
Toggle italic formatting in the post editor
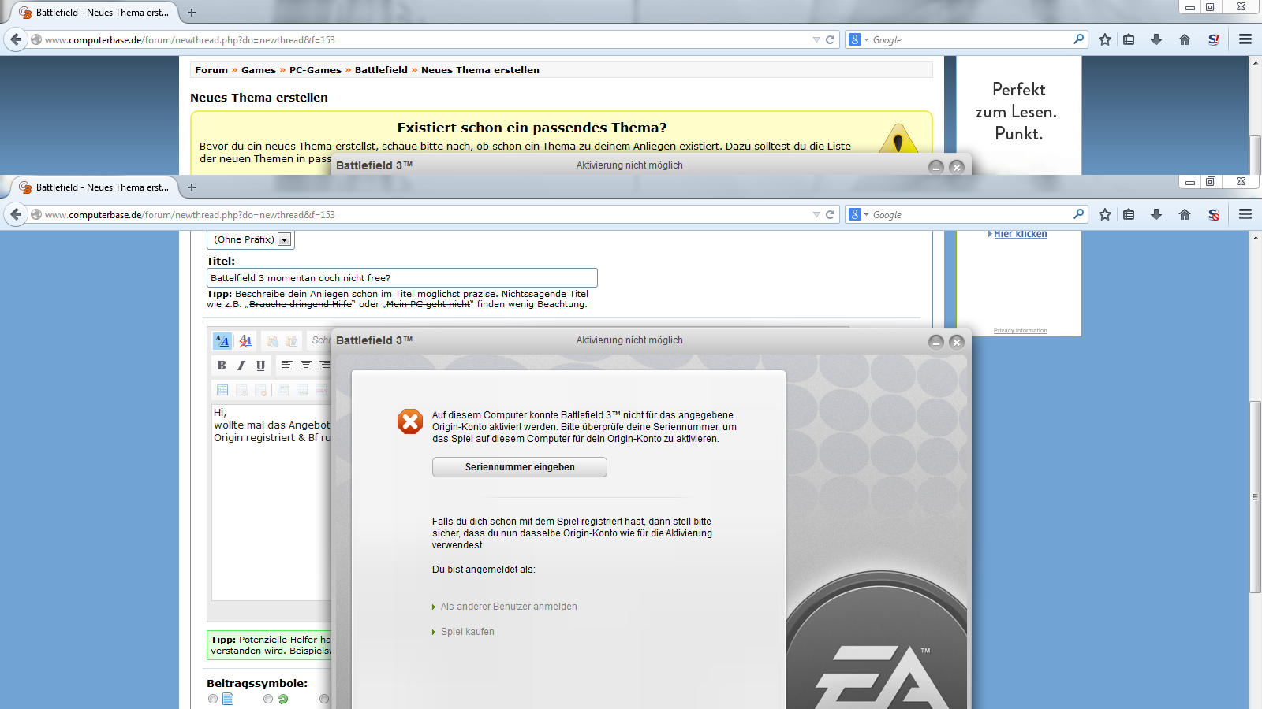point(241,366)
